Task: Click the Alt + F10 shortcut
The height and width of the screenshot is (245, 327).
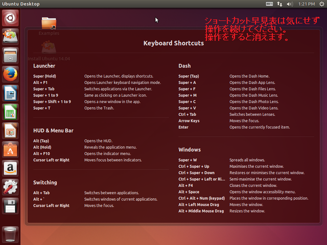Action: (x=41, y=154)
